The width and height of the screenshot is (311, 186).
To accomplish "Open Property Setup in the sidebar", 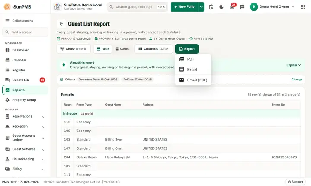I will coord(25,100).
